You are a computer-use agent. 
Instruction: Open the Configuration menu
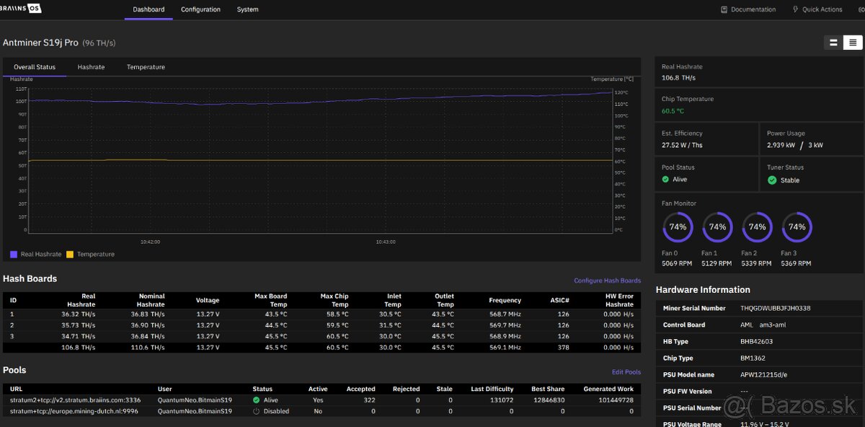pos(200,9)
